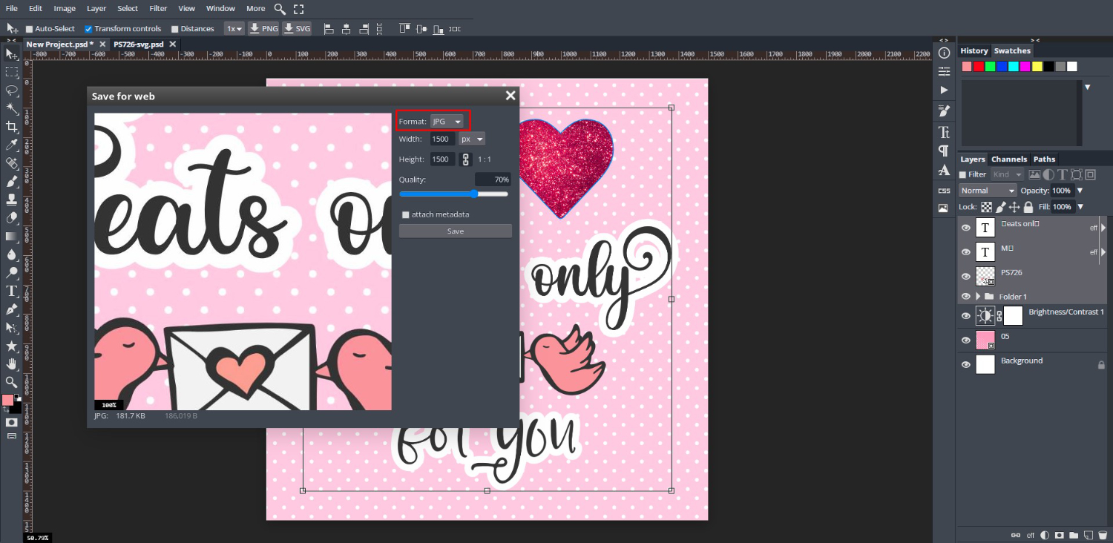This screenshot has height=543, width=1113.
Task: Open the Image menu
Action: tap(65, 9)
